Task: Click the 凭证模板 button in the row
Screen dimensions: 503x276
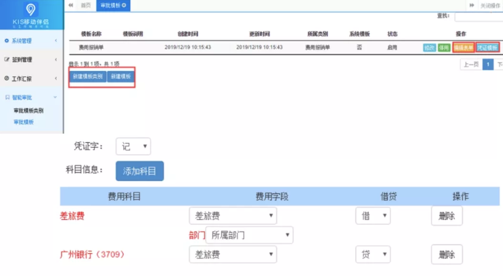Action: click(x=488, y=47)
